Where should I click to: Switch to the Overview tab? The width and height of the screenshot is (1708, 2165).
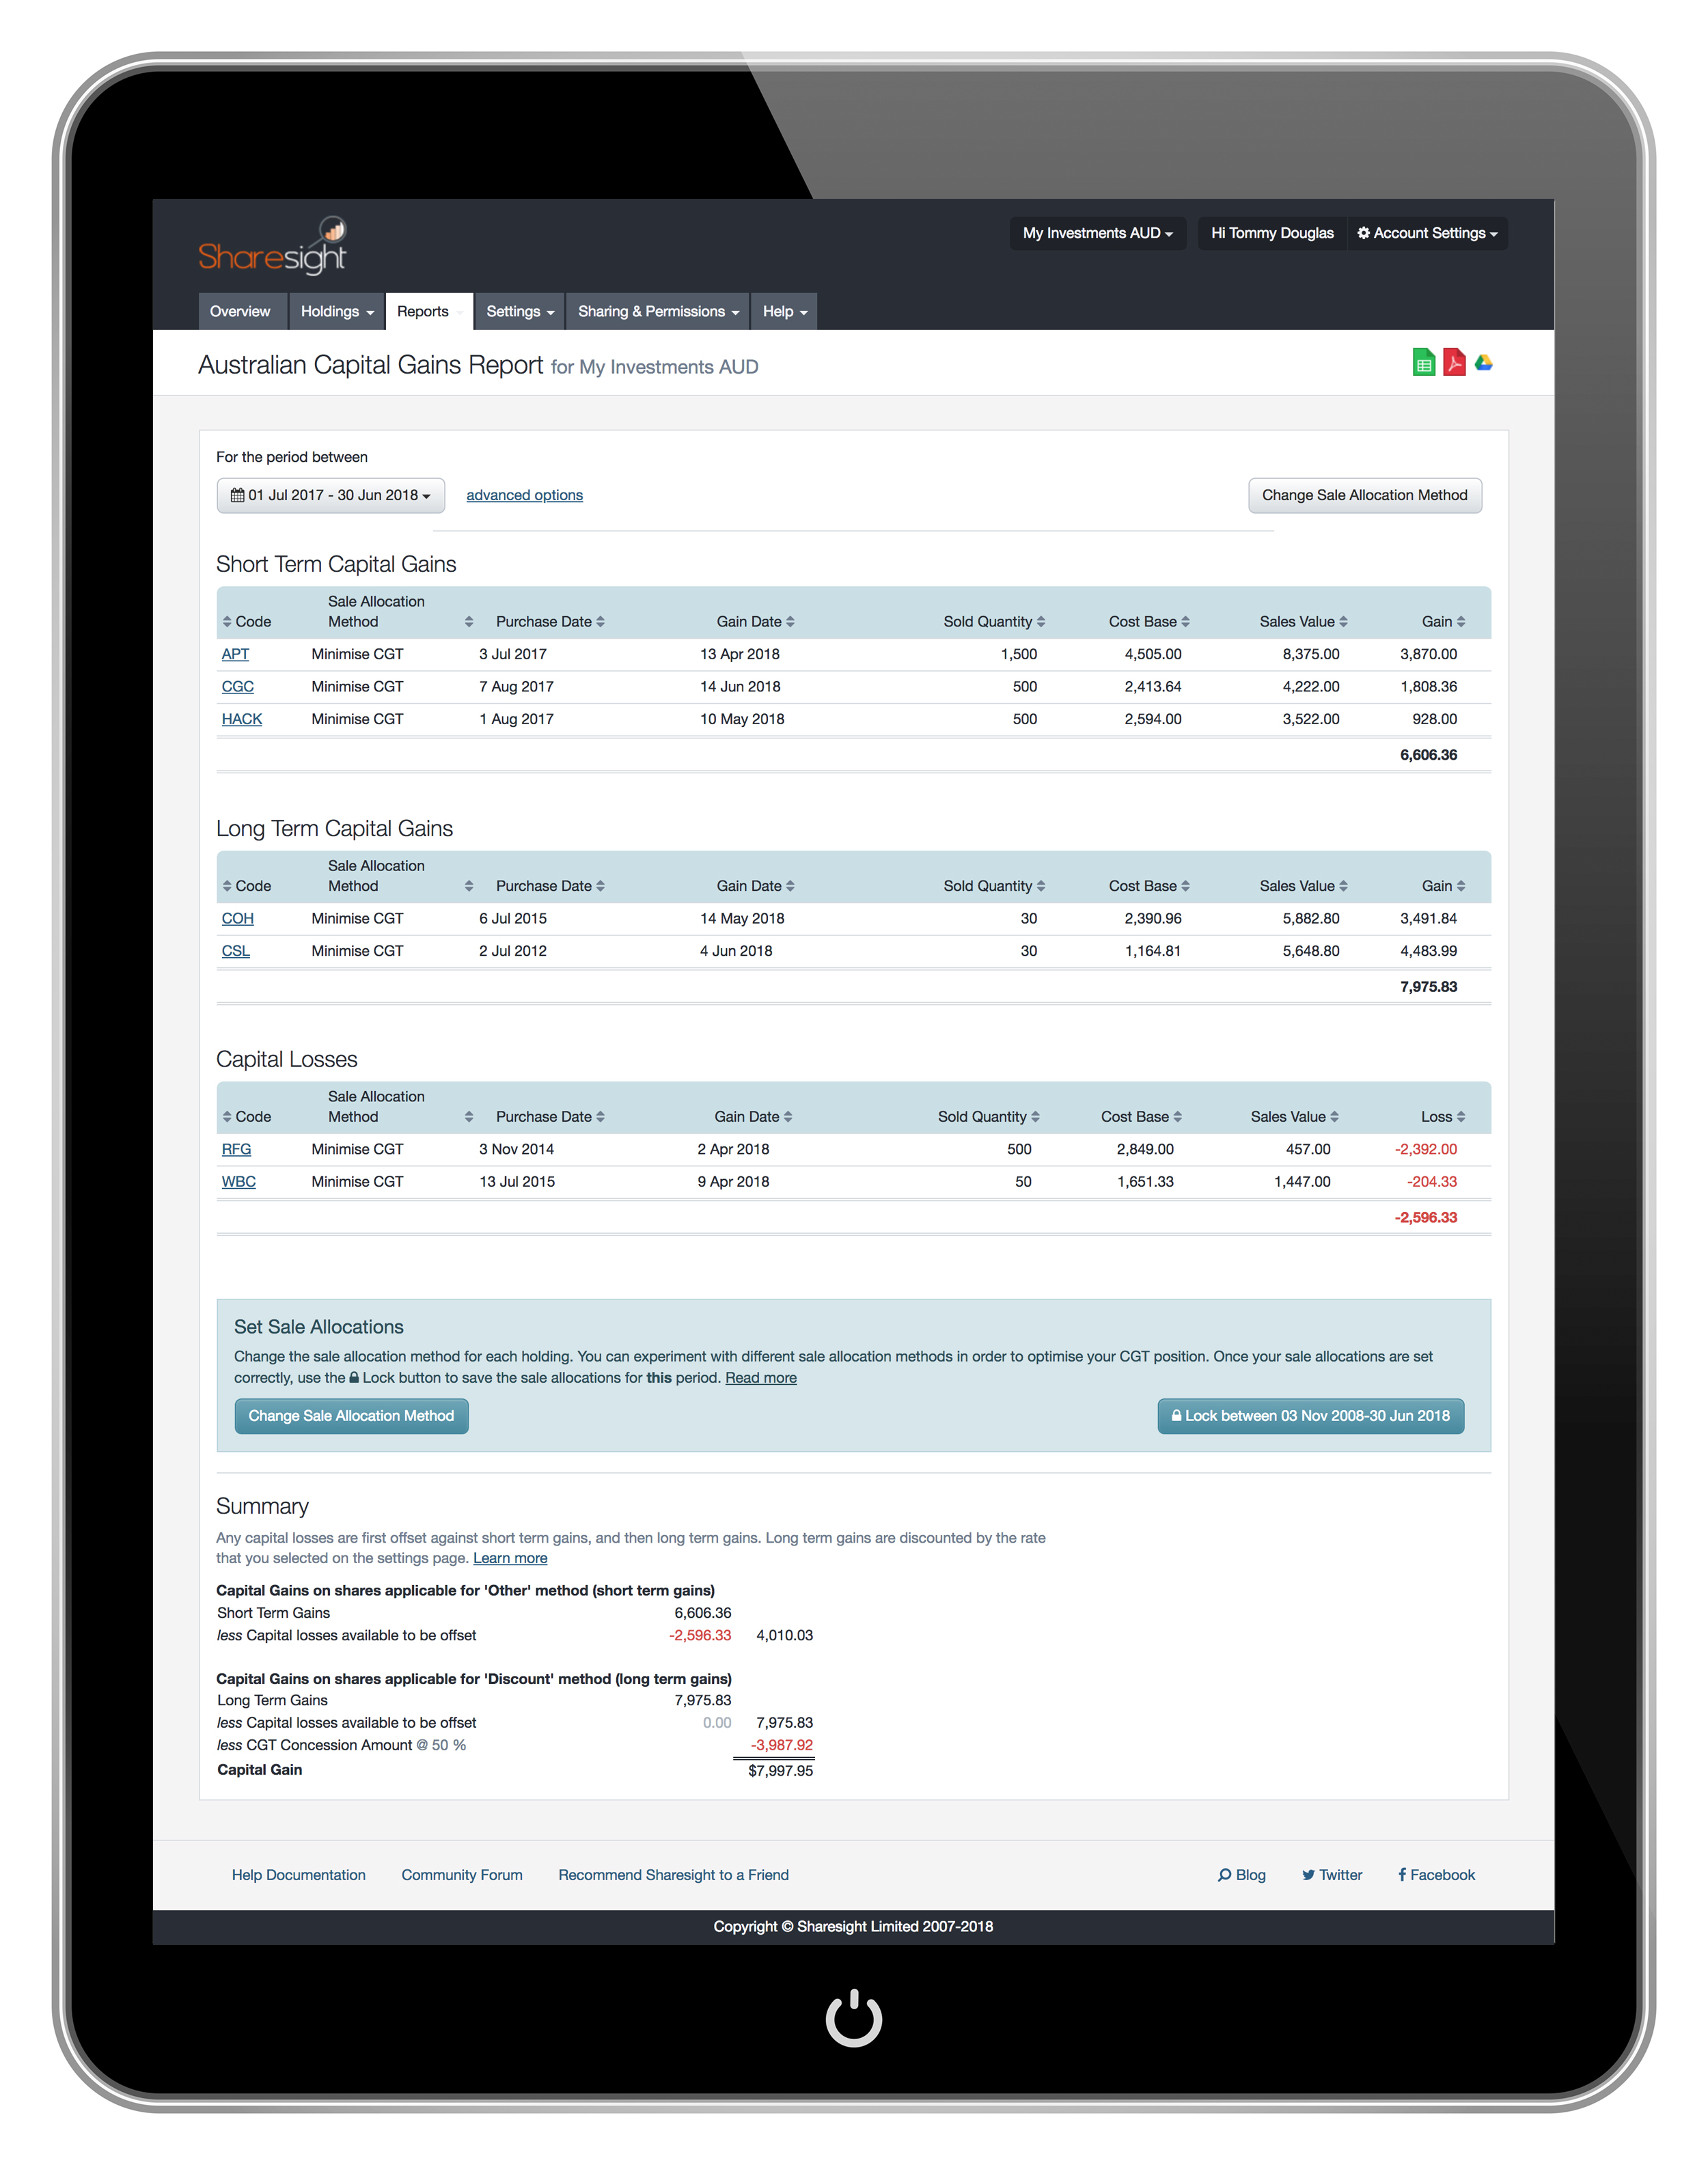coord(240,311)
